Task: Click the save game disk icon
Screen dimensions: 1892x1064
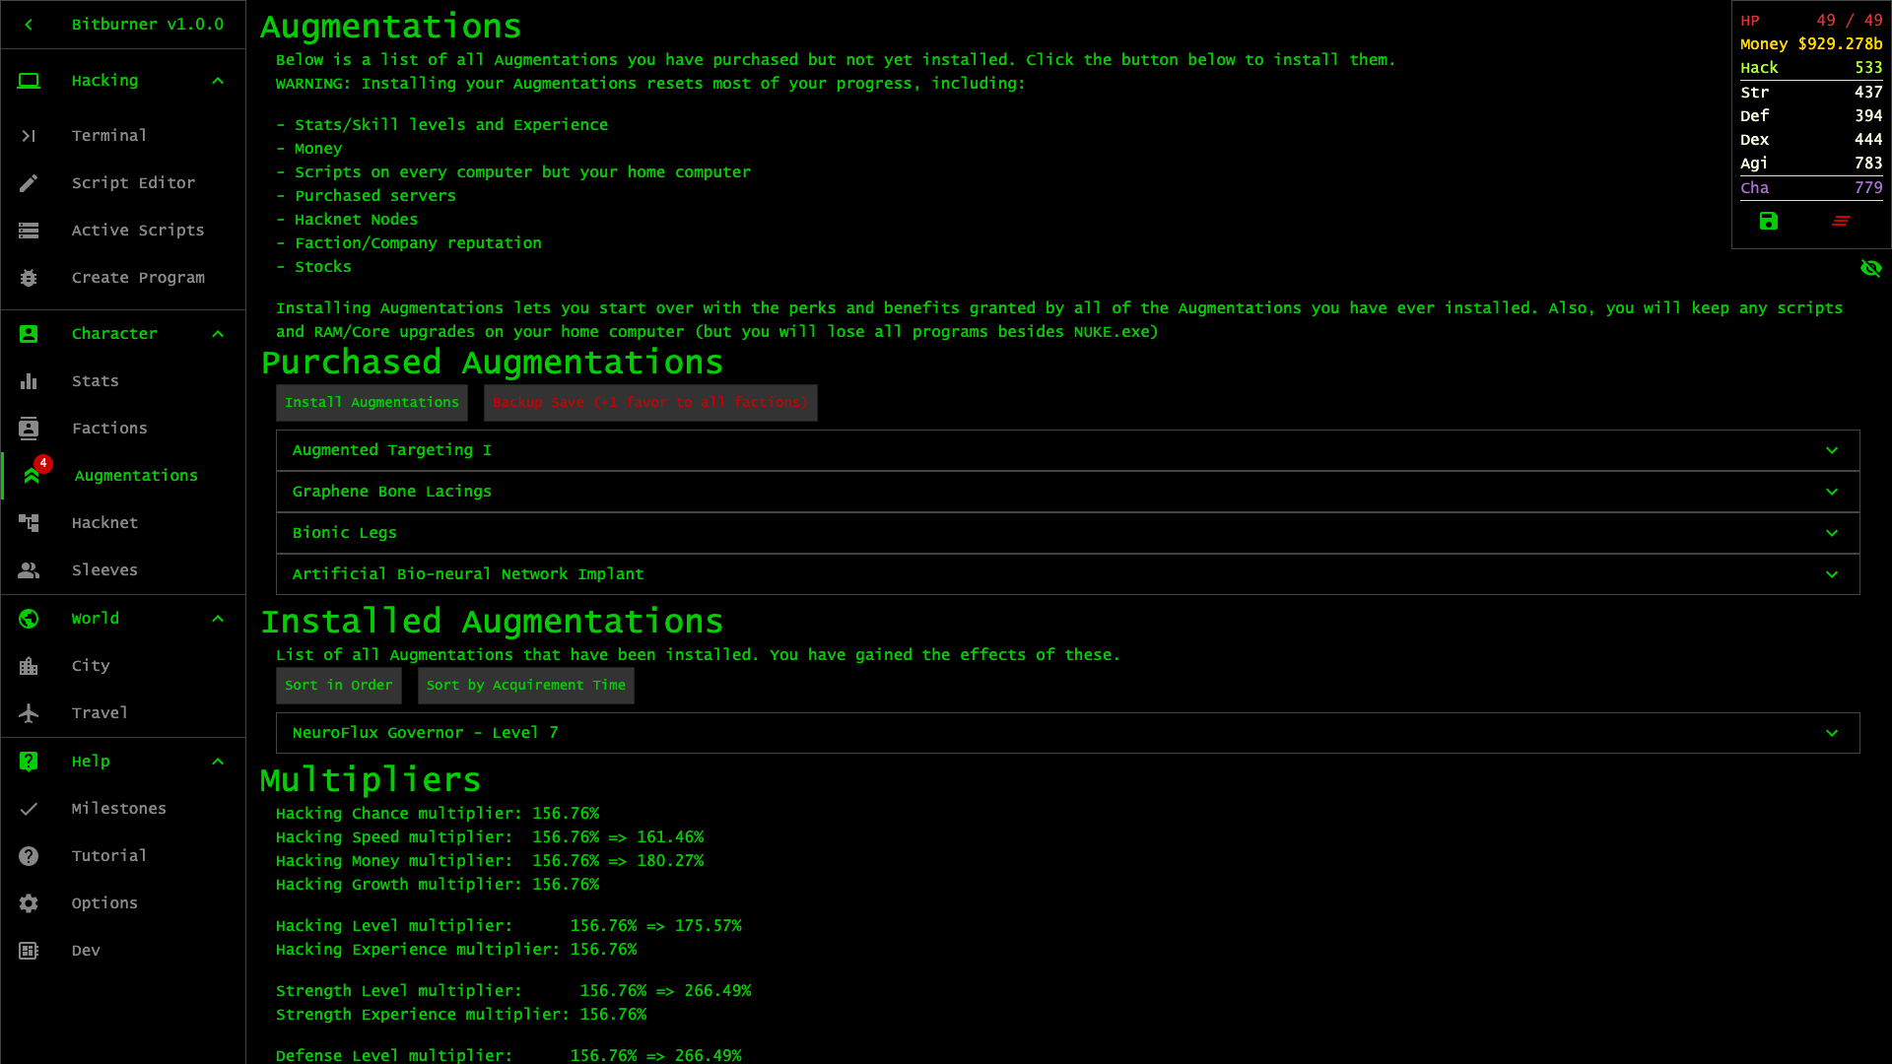Action: coord(1769,222)
